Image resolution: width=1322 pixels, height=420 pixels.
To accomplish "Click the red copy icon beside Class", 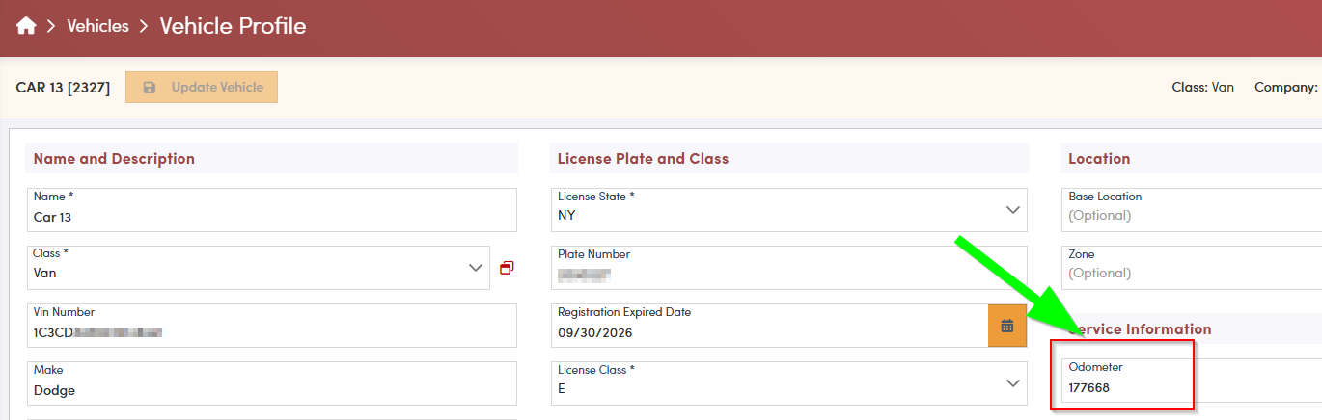I will click(507, 268).
